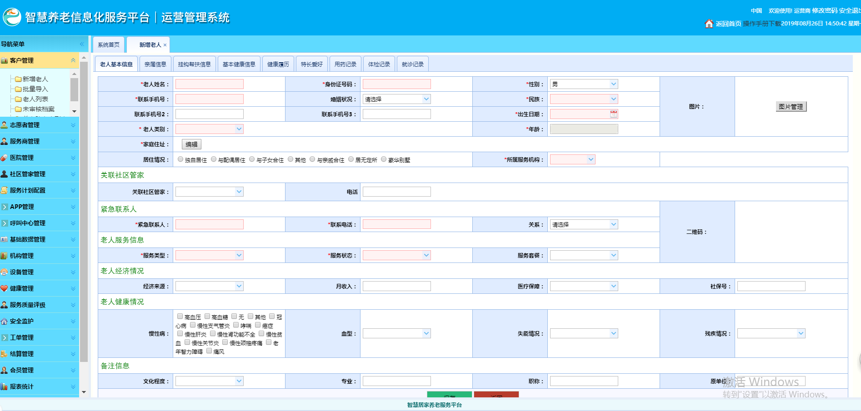
Task: Click the 安全监护 house icon
Action: 5,321
